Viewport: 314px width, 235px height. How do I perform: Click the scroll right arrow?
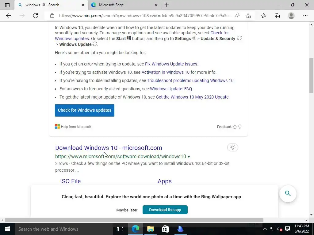(306, 220)
